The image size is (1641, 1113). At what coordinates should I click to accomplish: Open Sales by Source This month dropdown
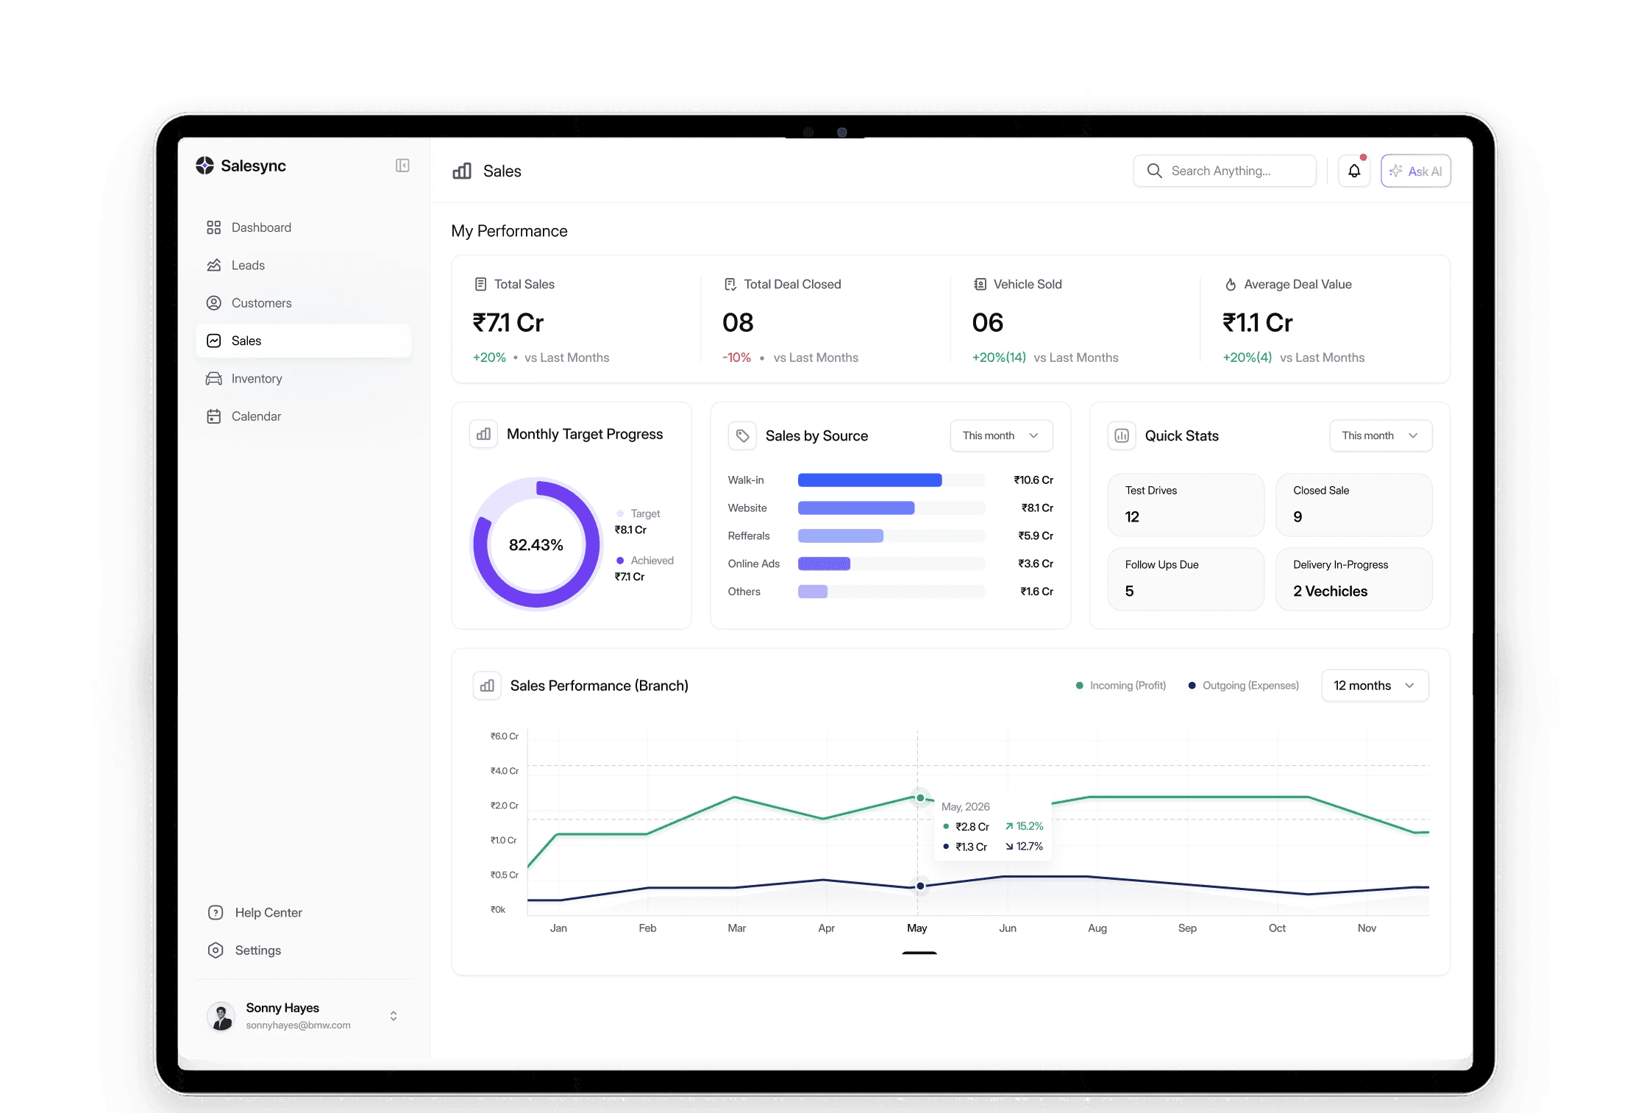[1001, 435]
